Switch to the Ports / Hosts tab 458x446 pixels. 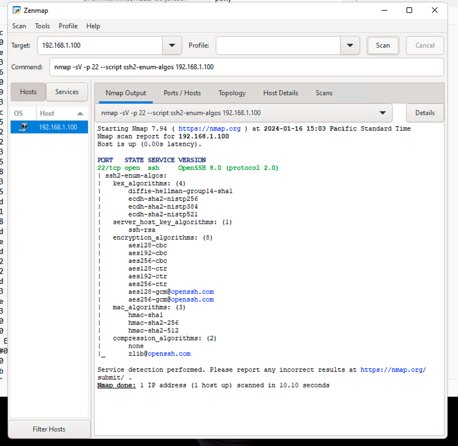[182, 93]
